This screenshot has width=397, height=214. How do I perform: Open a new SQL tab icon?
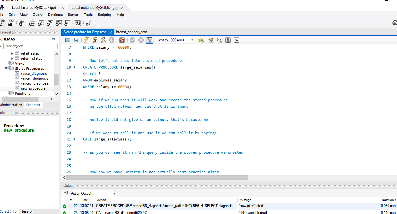click(x=3, y=23)
